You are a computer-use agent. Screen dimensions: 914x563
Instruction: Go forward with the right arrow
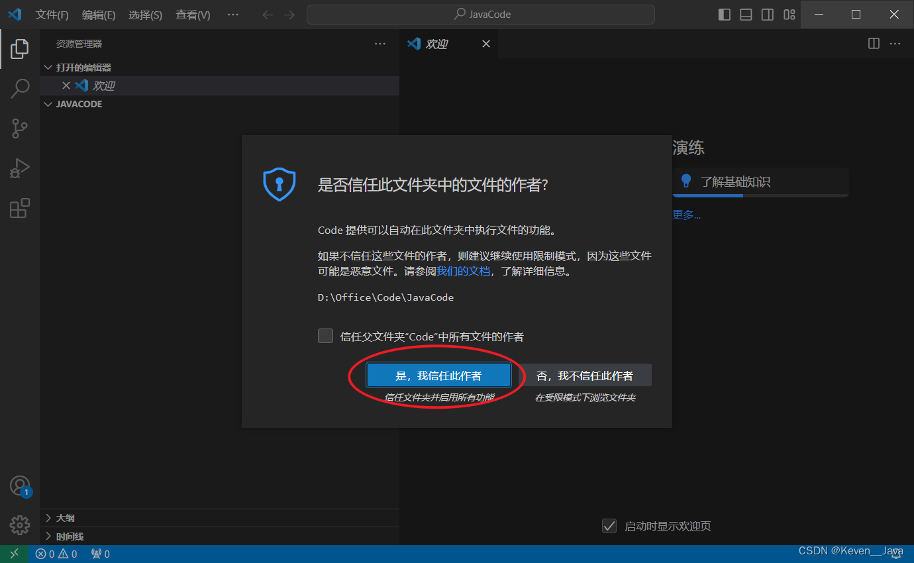click(x=289, y=15)
